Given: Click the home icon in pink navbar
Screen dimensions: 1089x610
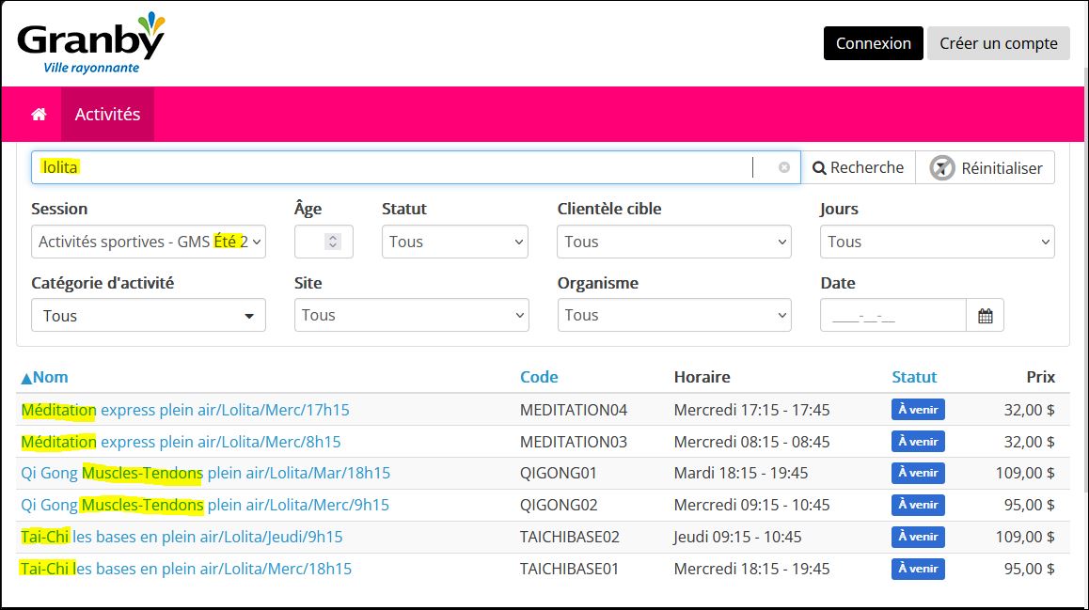Looking at the screenshot, I should tap(39, 115).
